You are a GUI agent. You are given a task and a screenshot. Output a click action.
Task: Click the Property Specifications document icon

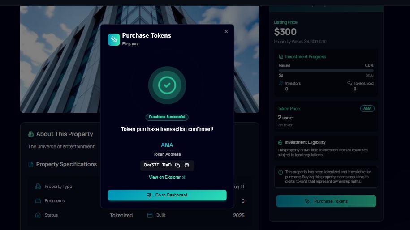[x=30, y=165]
